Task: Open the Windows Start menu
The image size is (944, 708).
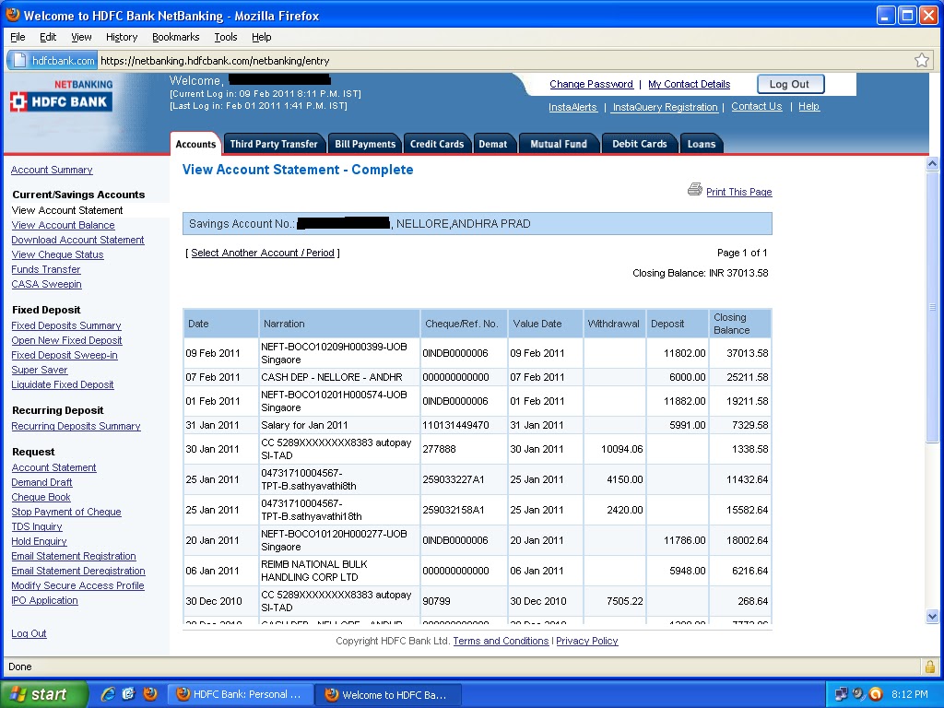Action: 44,694
